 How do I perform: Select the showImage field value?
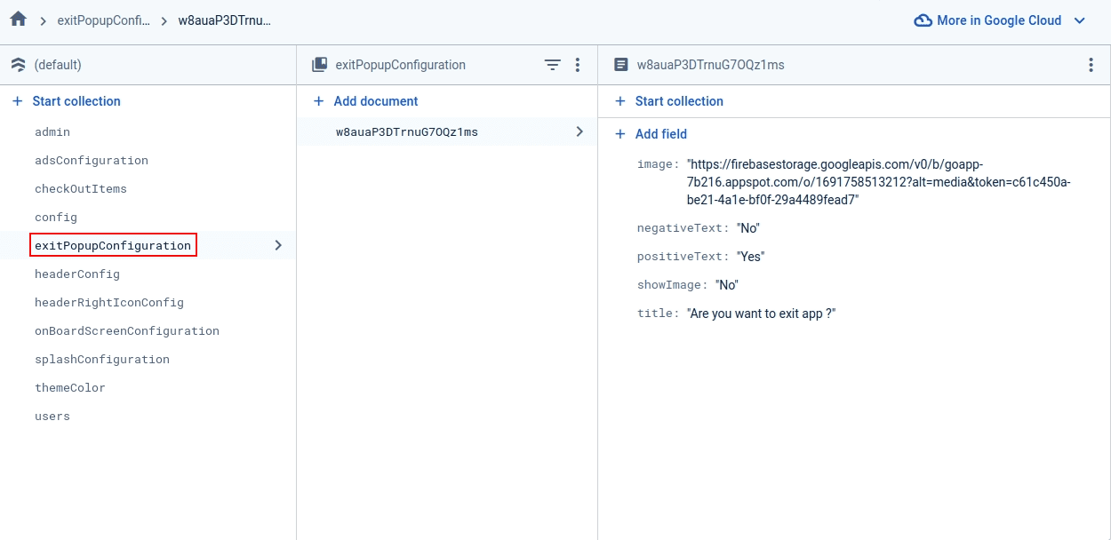coord(728,285)
